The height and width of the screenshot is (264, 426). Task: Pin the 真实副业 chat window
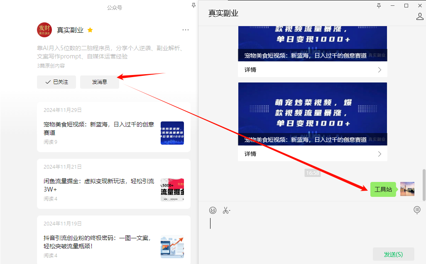(x=379, y=5)
